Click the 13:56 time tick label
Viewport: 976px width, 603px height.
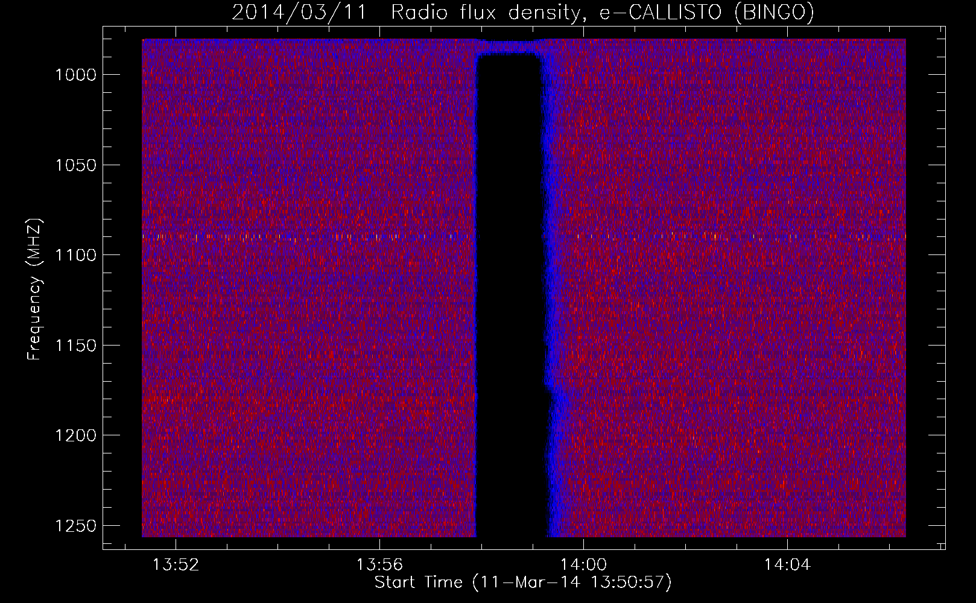379,565
